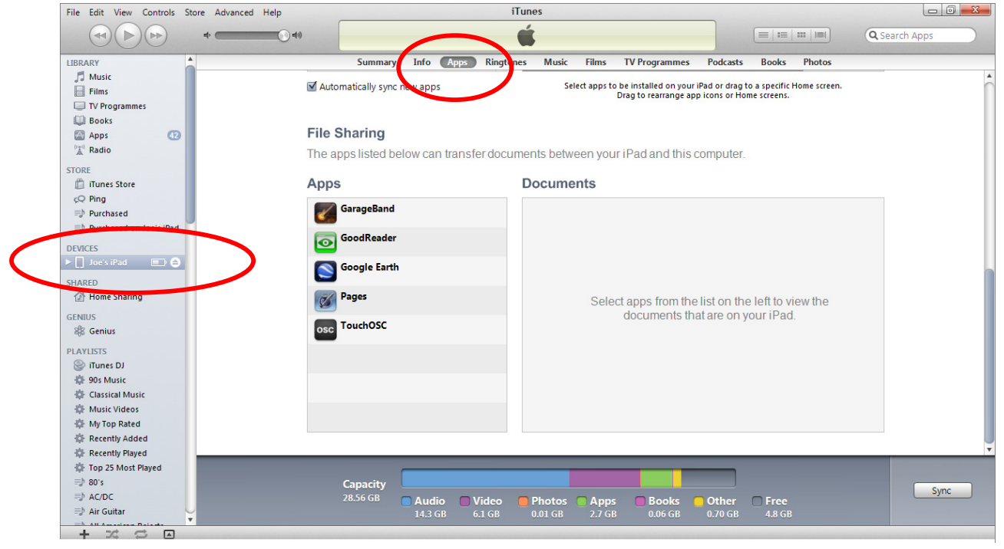
Task: Toggle the repeat button
Action: [x=140, y=534]
